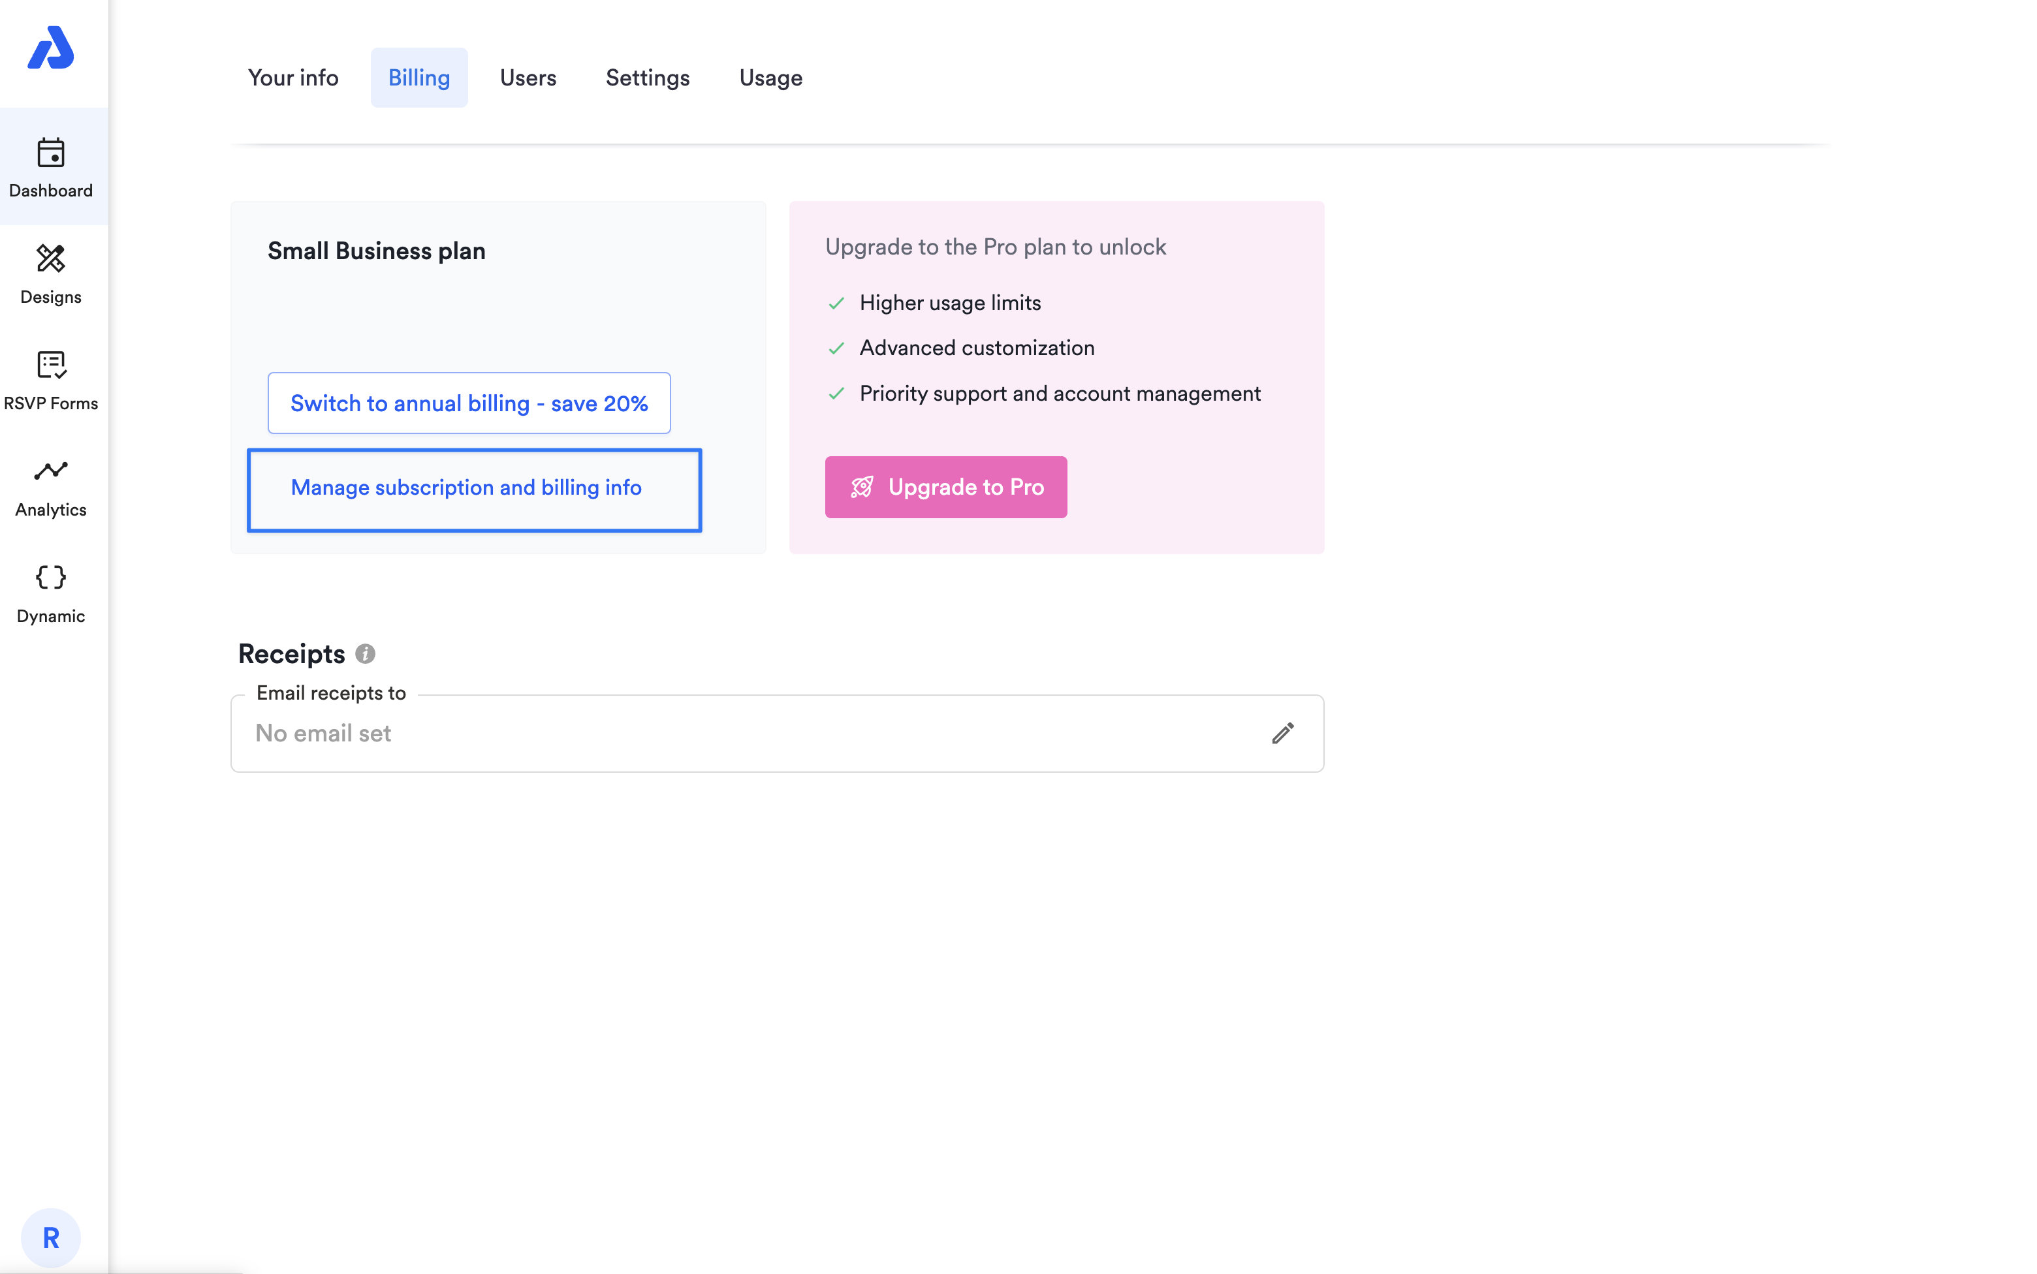Image resolution: width=2037 pixels, height=1274 pixels.
Task: Go to the Settings tab
Action: [x=647, y=78]
